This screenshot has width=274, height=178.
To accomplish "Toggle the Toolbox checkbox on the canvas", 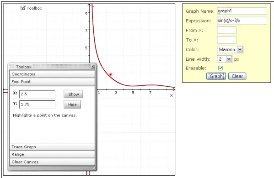I will 23,8.
